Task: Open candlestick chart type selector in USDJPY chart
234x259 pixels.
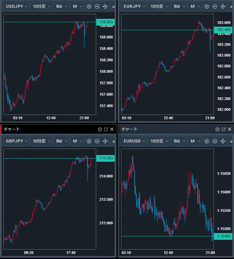Action: (77, 6)
